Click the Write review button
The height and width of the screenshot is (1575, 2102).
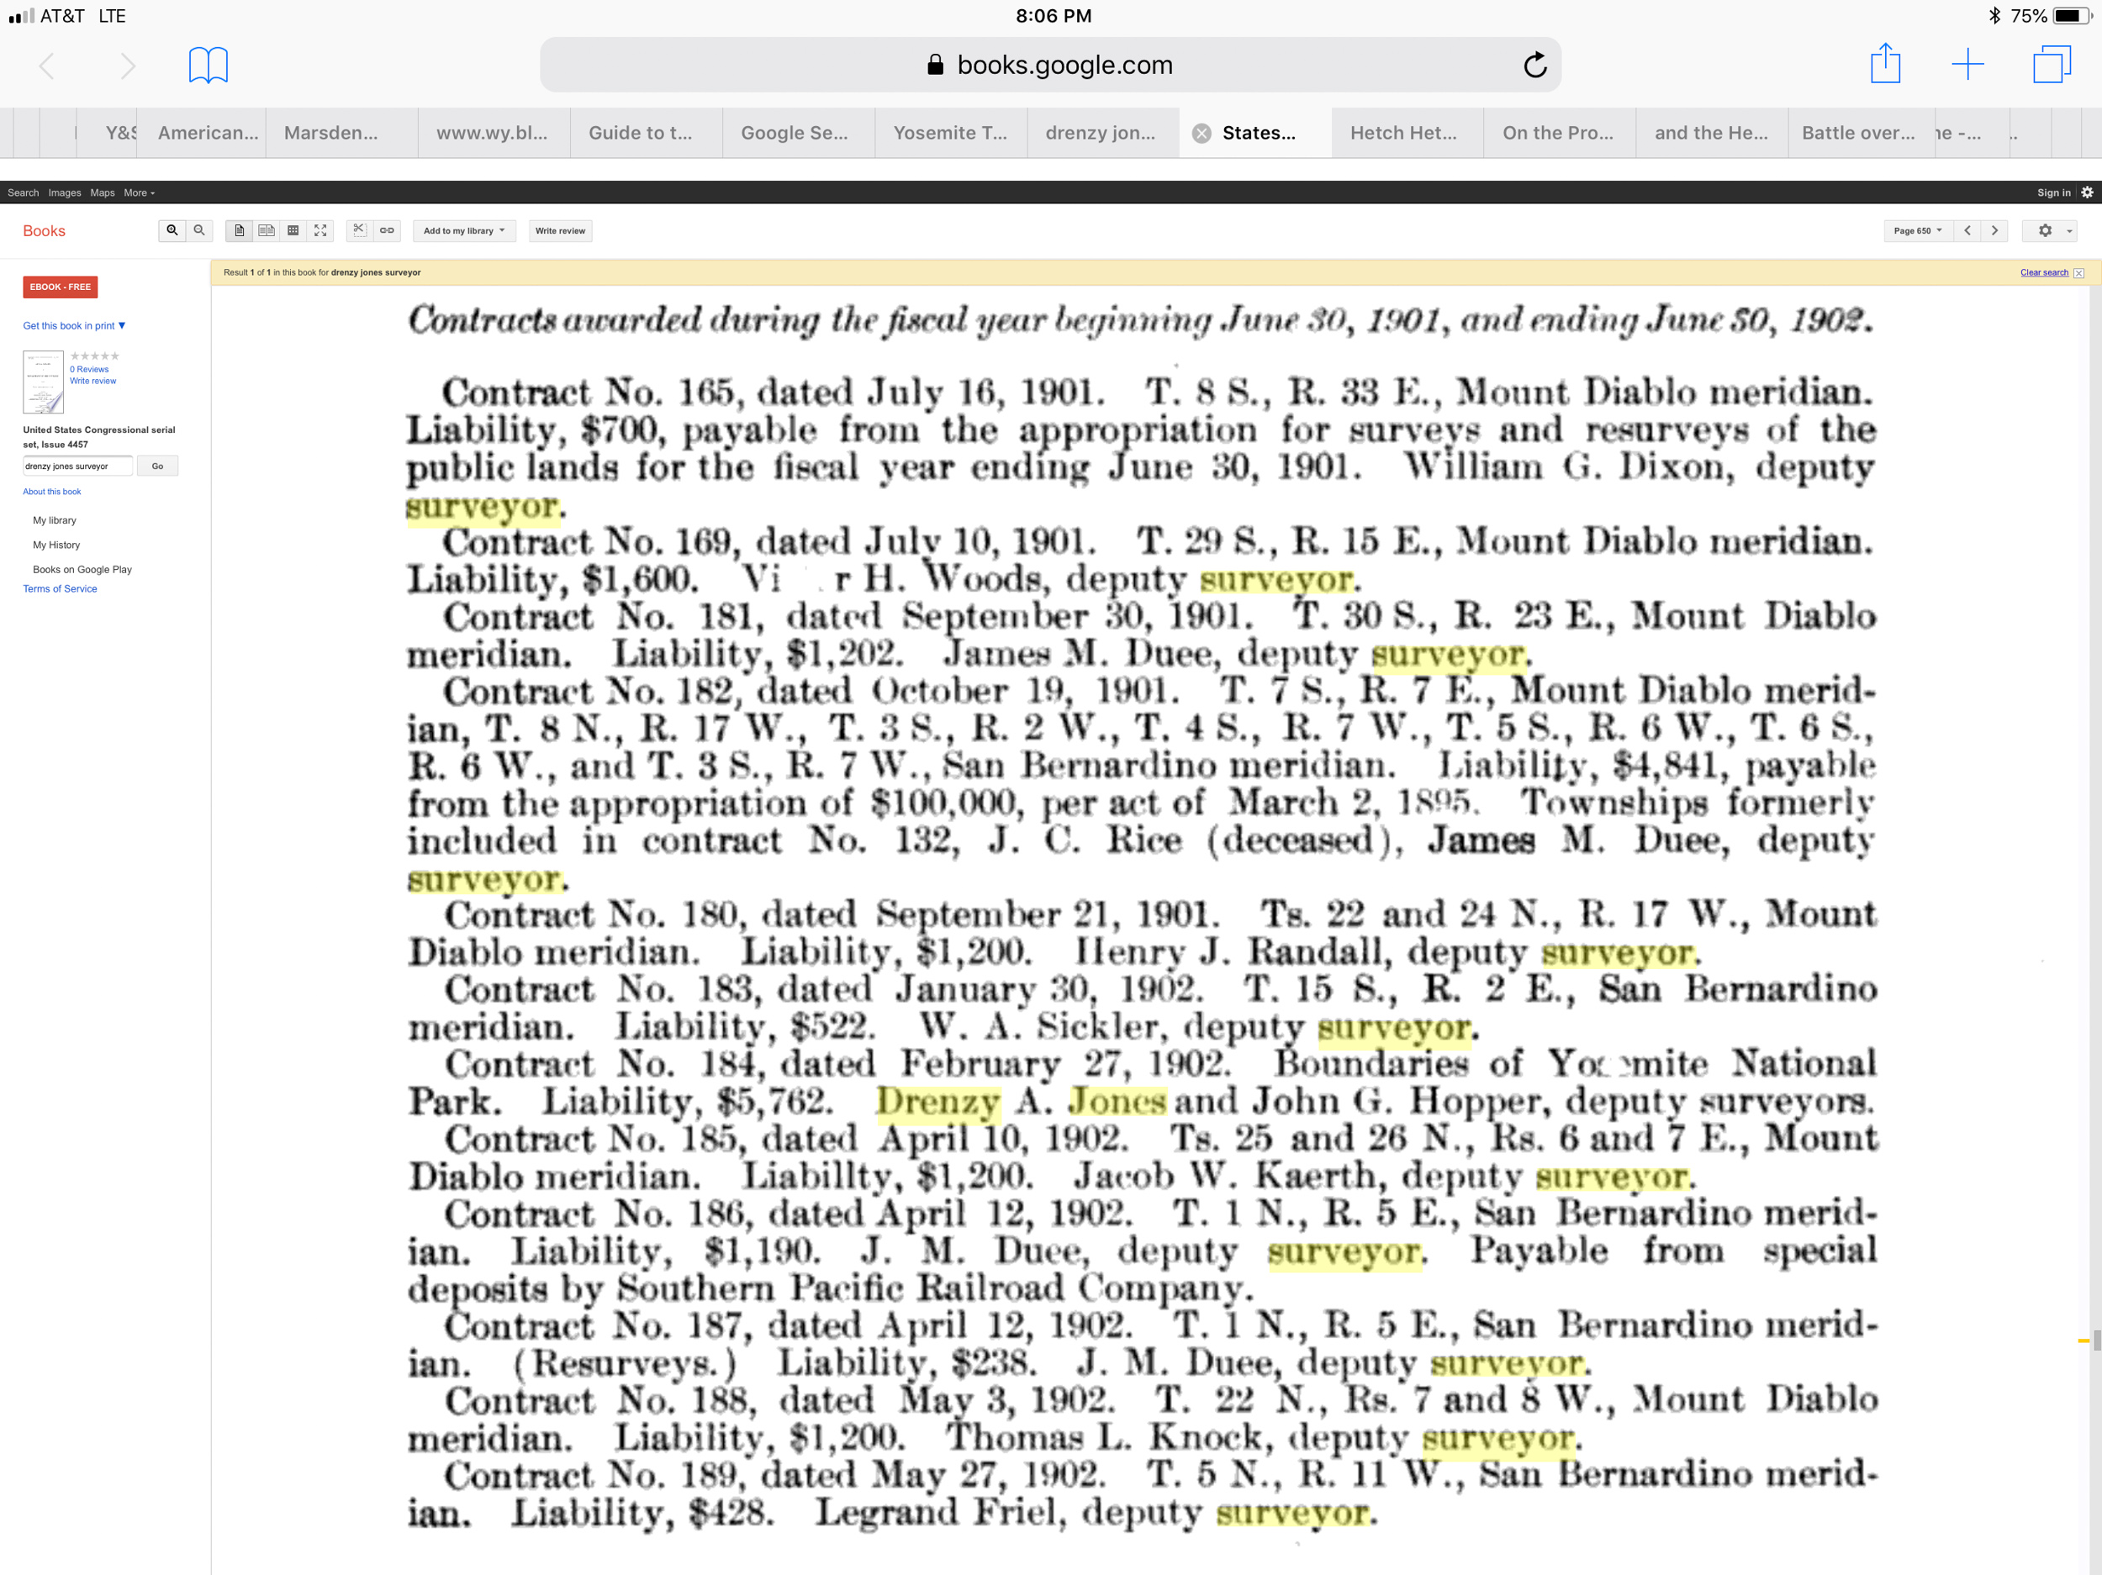[x=561, y=231]
